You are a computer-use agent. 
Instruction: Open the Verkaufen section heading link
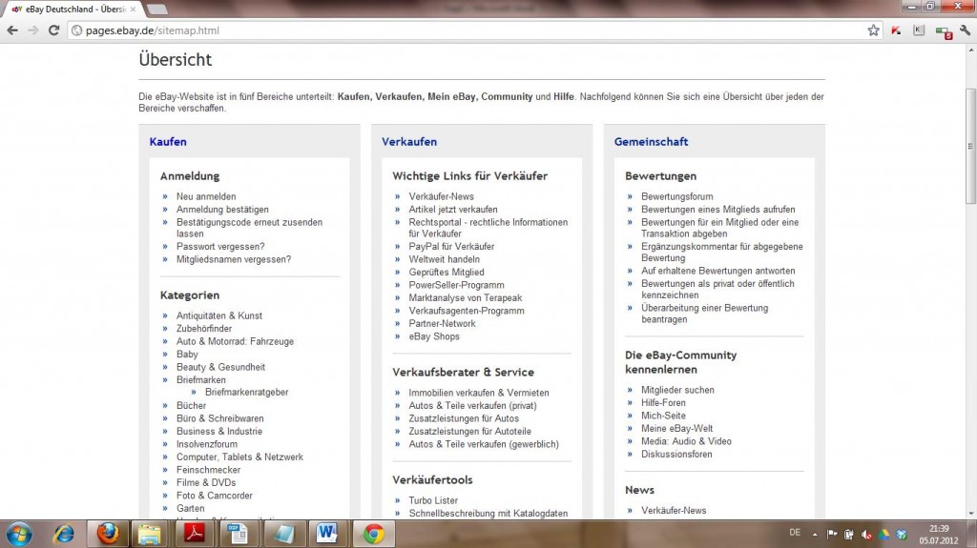pyautogui.click(x=409, y=141)
